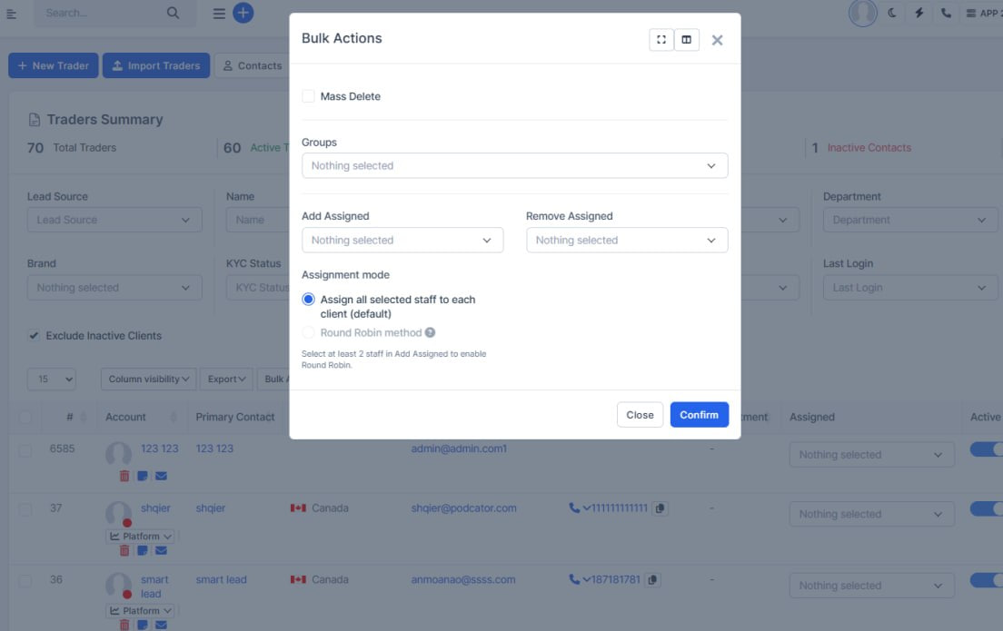Open the user avatar profile menu
Viewport: 1003px width, 631px height.
[862, 13]
